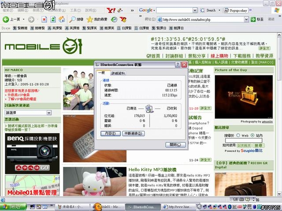Image resolution: width=282 pixels, height=211 pixels.
Task: Click the language bar help question icon
Action: (x=248, y=199)
